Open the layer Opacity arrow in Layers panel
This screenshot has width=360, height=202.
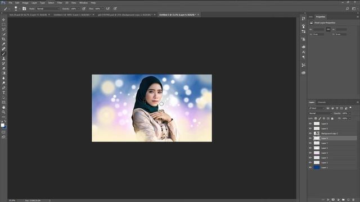point(349,113)
